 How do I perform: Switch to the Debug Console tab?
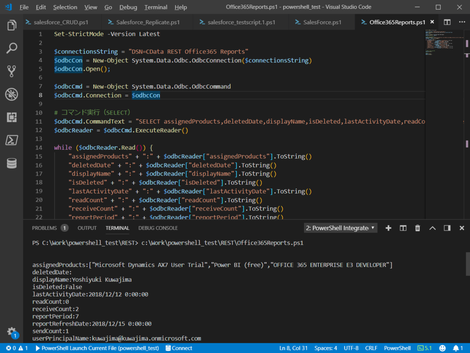(x=158, y=228)
